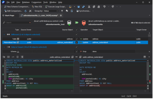This screenshot has height=99, width=153.
Task: Click the Filter funnel icon
Action: 62,11
